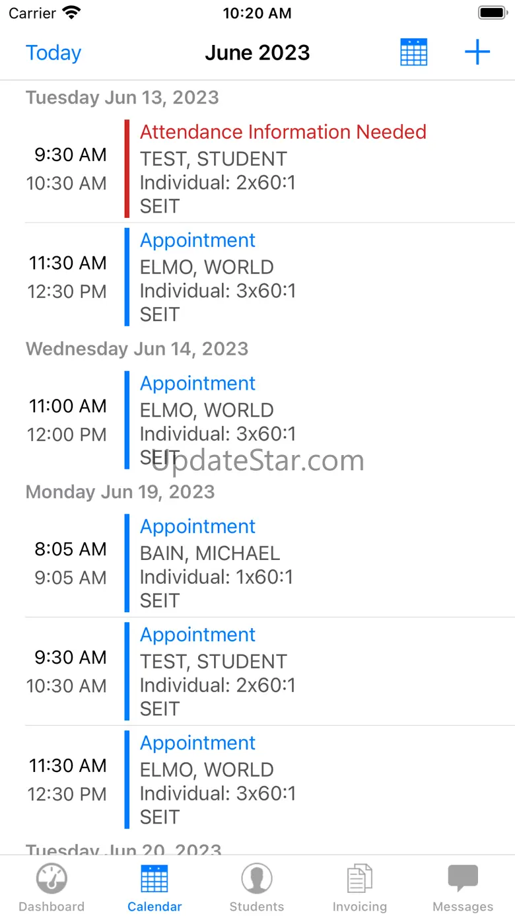Tap the June 2023 month title
This screenshot has width=515, height=916.
pyautogui.click(x=257, y=52)
